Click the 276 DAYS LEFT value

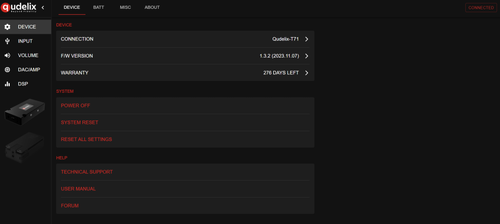click(281, 73)
